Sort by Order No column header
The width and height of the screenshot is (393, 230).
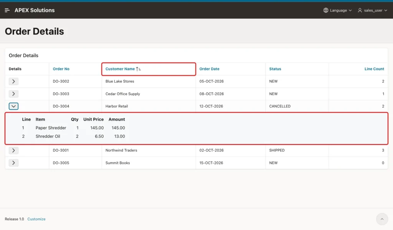[61, 69]
